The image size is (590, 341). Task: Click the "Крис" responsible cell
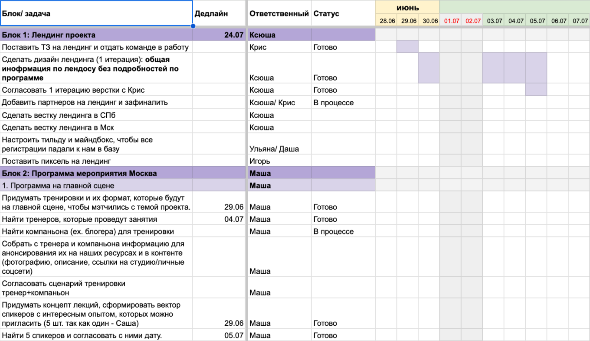(x=279, y=47)
